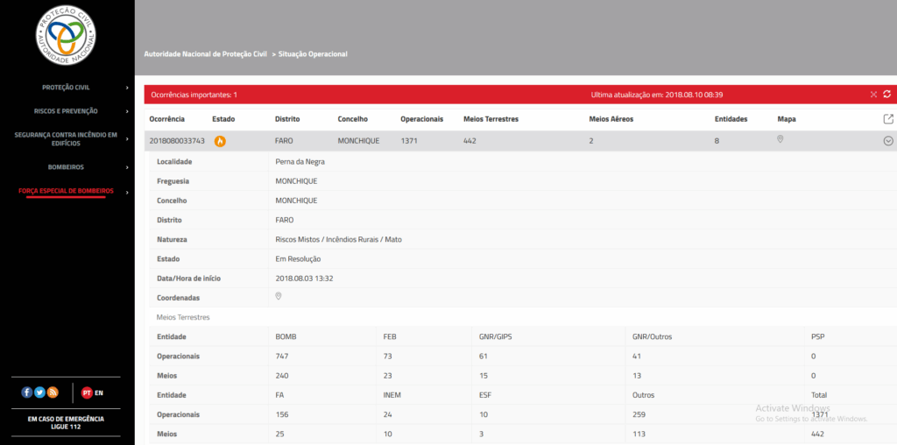Open the RSS feed icon
Viewport: 897px width, 445px height.
(x=53, y=392)
